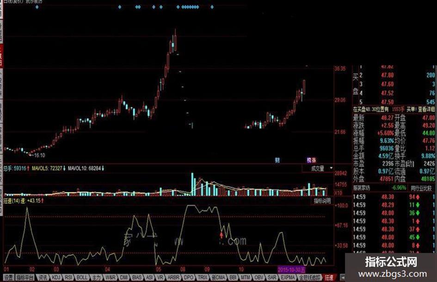Click the first blue diamond event marker
This screenshot has width=437, height=282.
click(37, 7)
